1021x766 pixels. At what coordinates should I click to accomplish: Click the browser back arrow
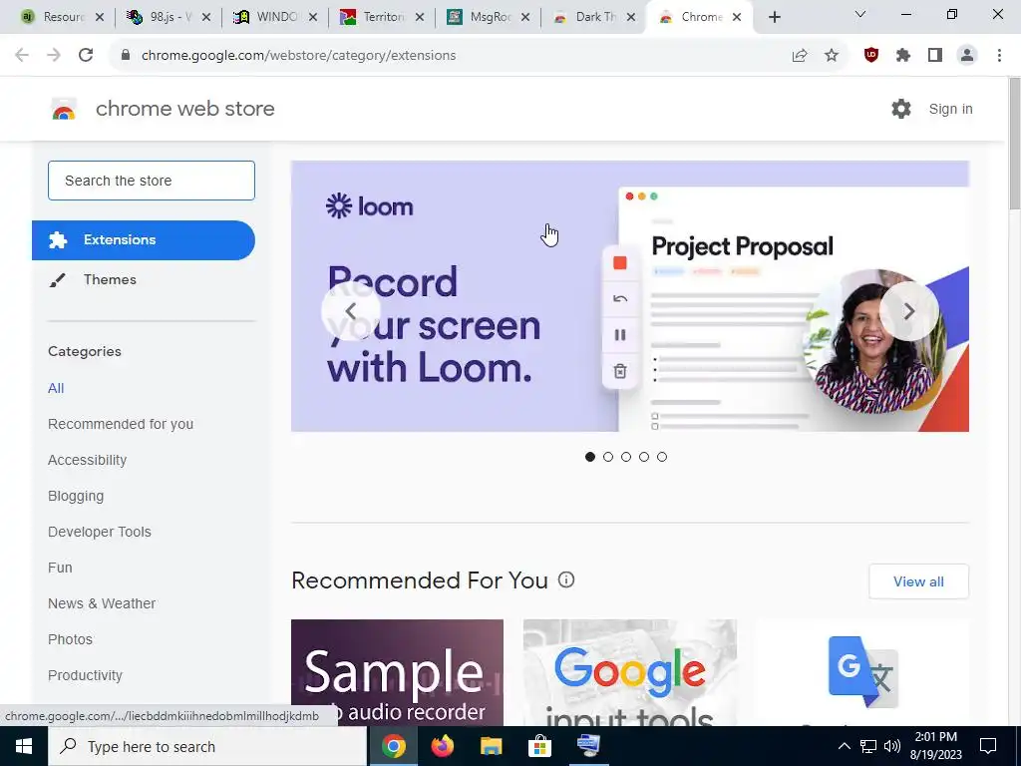click(x=22, y=56)
